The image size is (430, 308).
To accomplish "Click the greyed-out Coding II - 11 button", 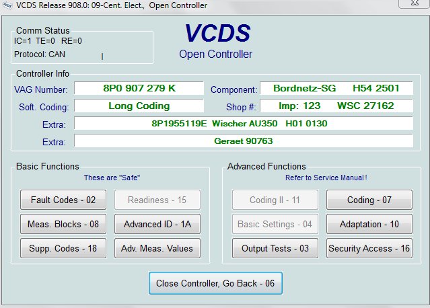I will point(275,200).
